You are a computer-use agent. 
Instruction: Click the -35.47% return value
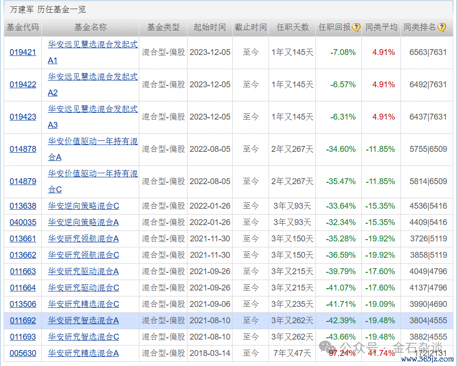341,182
